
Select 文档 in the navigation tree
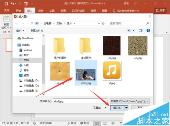[27, 60]
